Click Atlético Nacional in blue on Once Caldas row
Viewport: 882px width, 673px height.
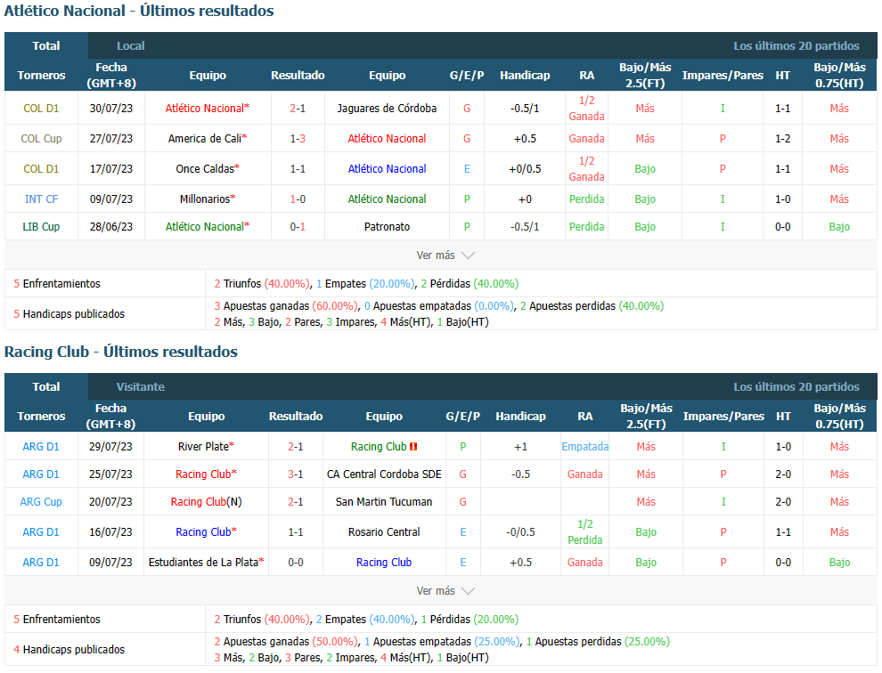(387, 169)
